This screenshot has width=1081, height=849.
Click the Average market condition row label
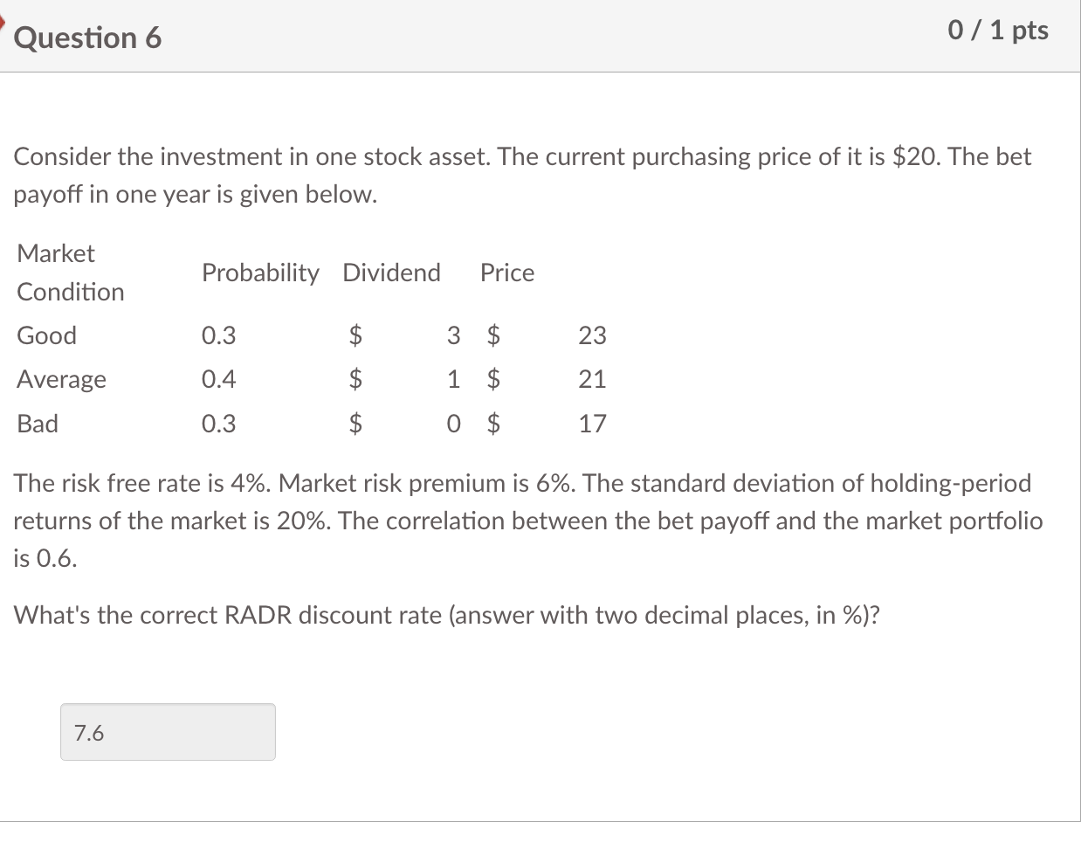tap(62, 379)
